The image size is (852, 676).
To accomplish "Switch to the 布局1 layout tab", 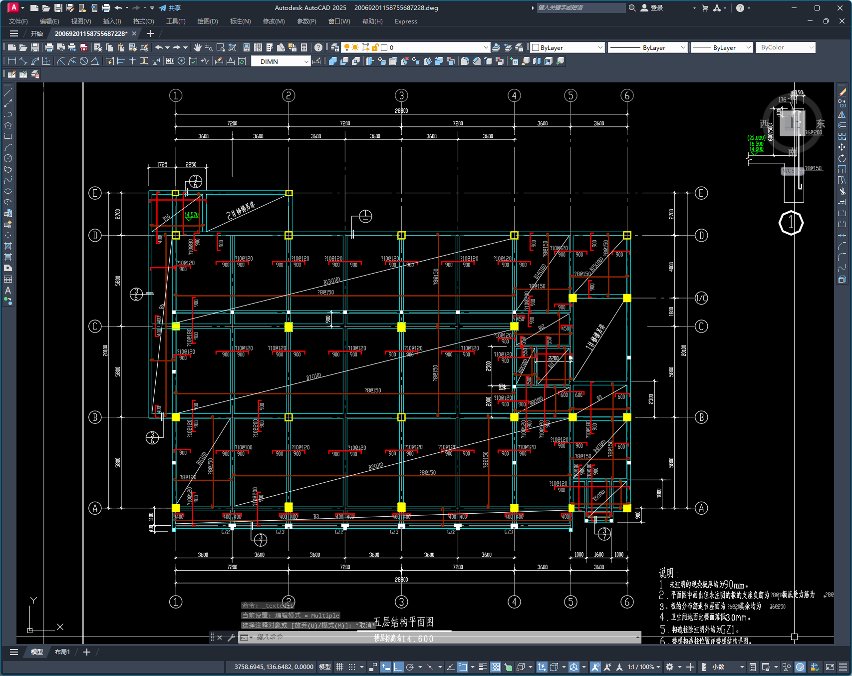I will pos(62,652).
